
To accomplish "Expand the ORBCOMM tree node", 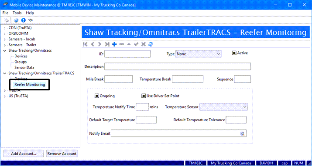I will (4, 33).
